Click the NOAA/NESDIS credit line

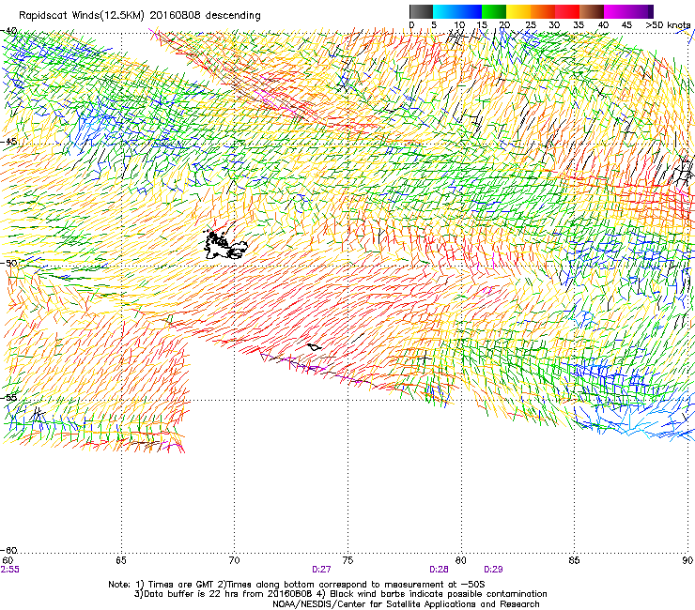click(x=406, y=603)
